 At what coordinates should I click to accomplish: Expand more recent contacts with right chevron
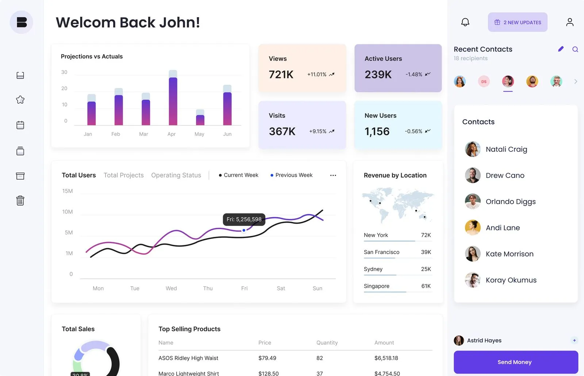pos(576,81)
